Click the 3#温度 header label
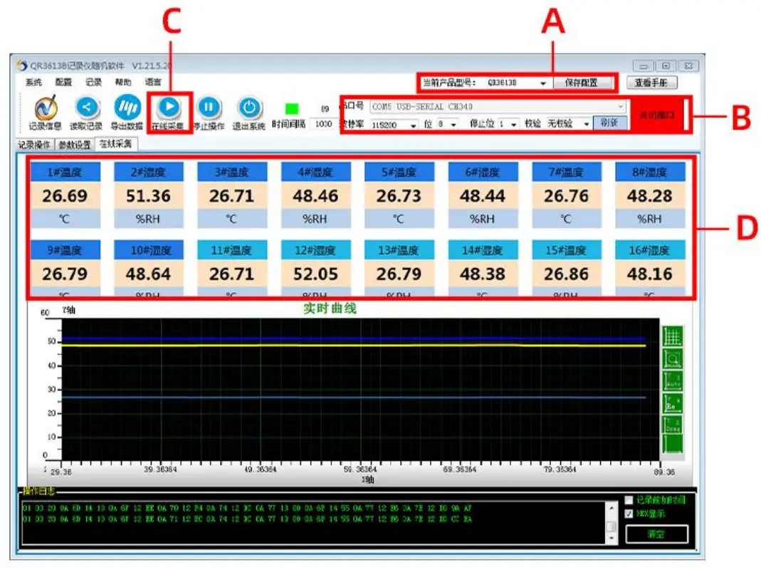This screenshot has width=761, height=568. click(232, 172)
